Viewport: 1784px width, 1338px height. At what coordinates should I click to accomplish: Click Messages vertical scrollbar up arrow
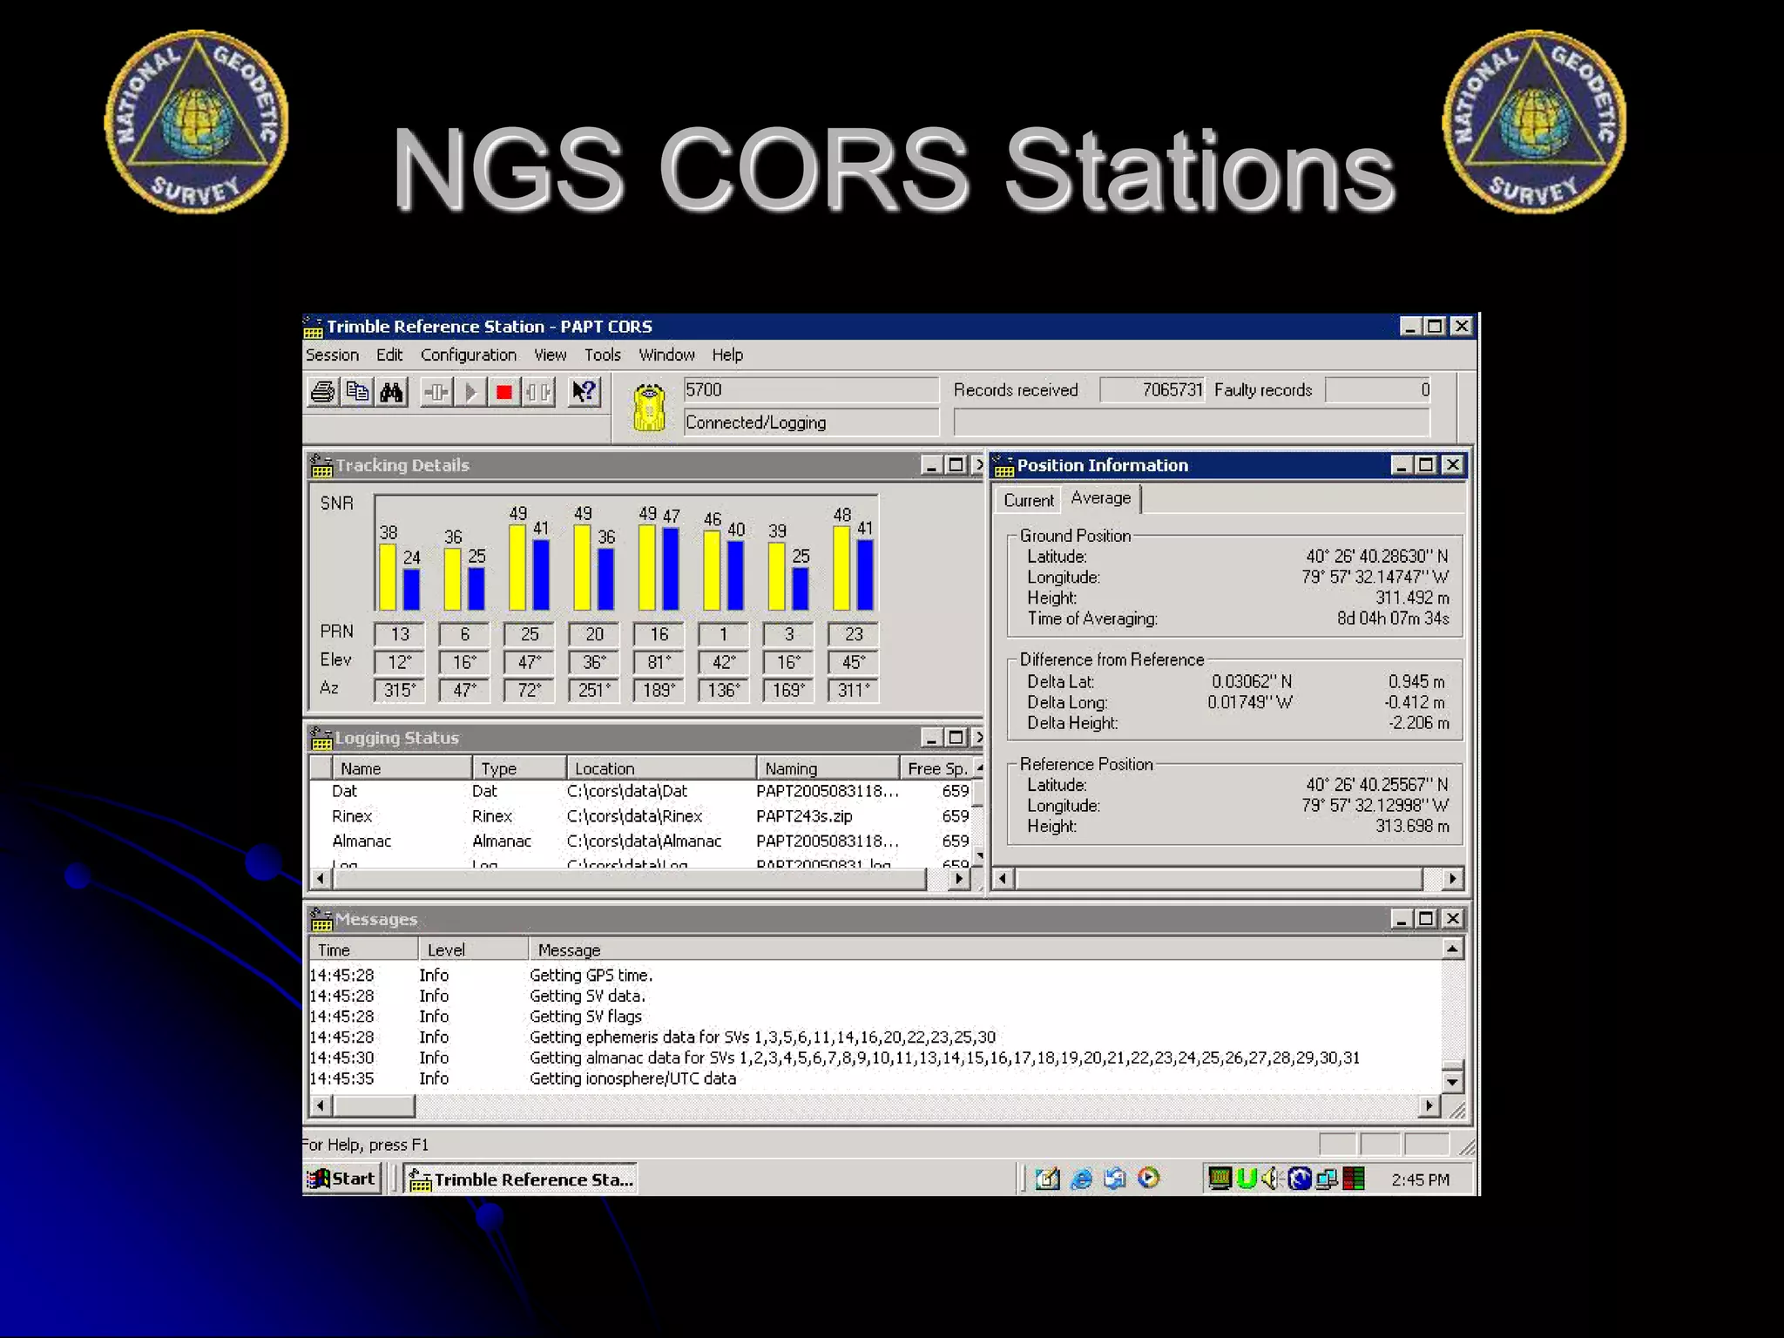pyautogui.click(x=1452, y=948)
